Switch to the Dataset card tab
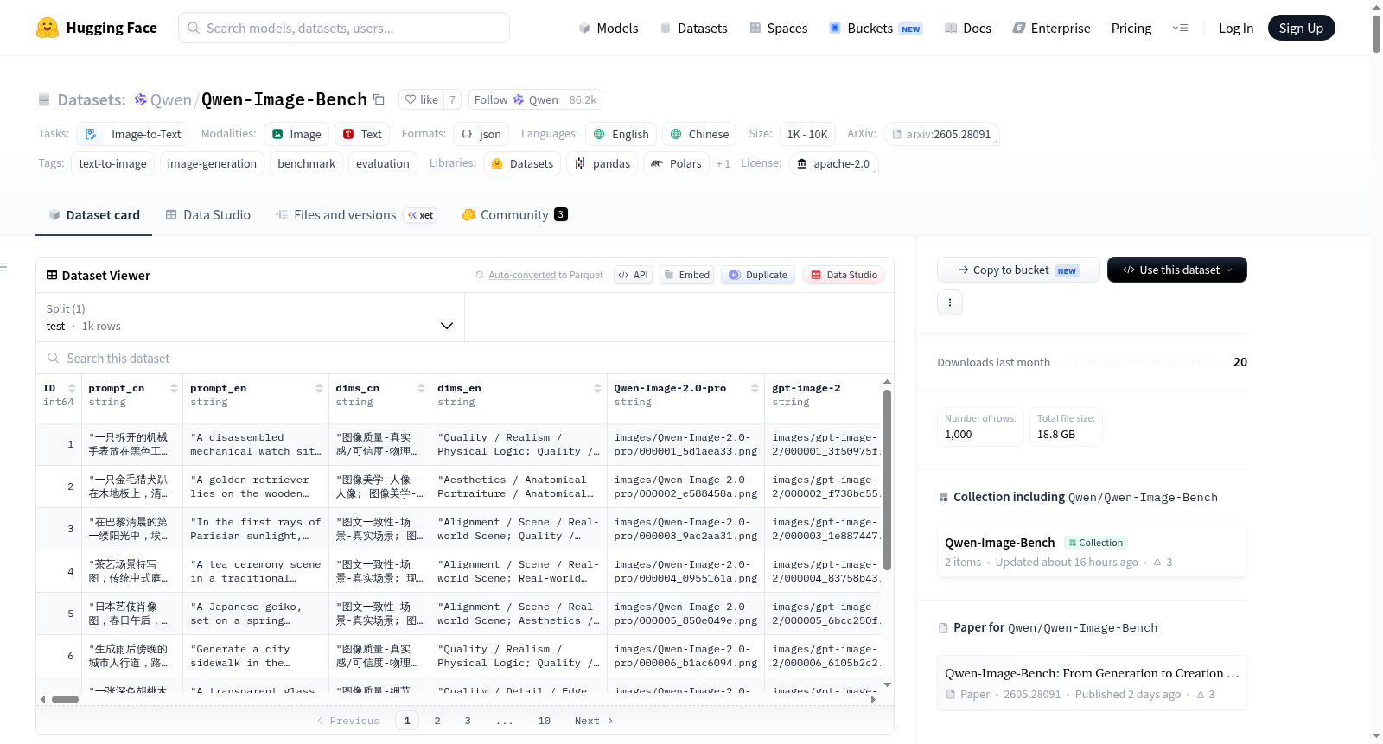 click(x=94, y=215)
